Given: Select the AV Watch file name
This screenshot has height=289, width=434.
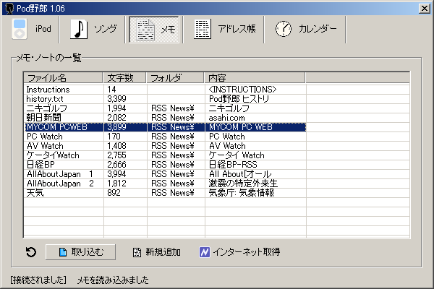Looking at the screenshot, I should pyautogui.click(x=45, y=146).
